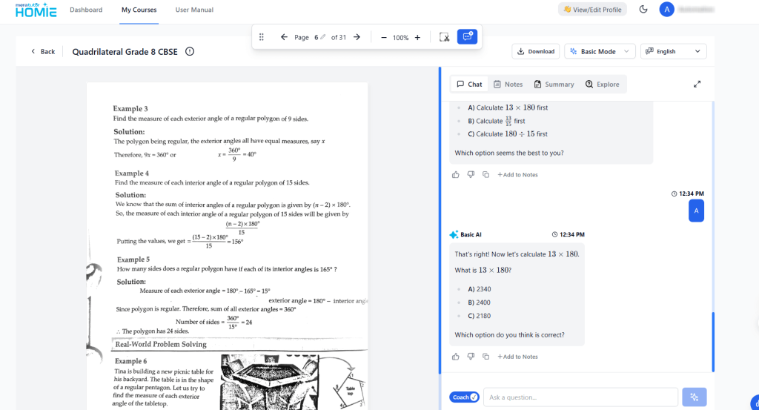Toggle dark mode moon icon
Screen dimensions: 759x410
643,9
